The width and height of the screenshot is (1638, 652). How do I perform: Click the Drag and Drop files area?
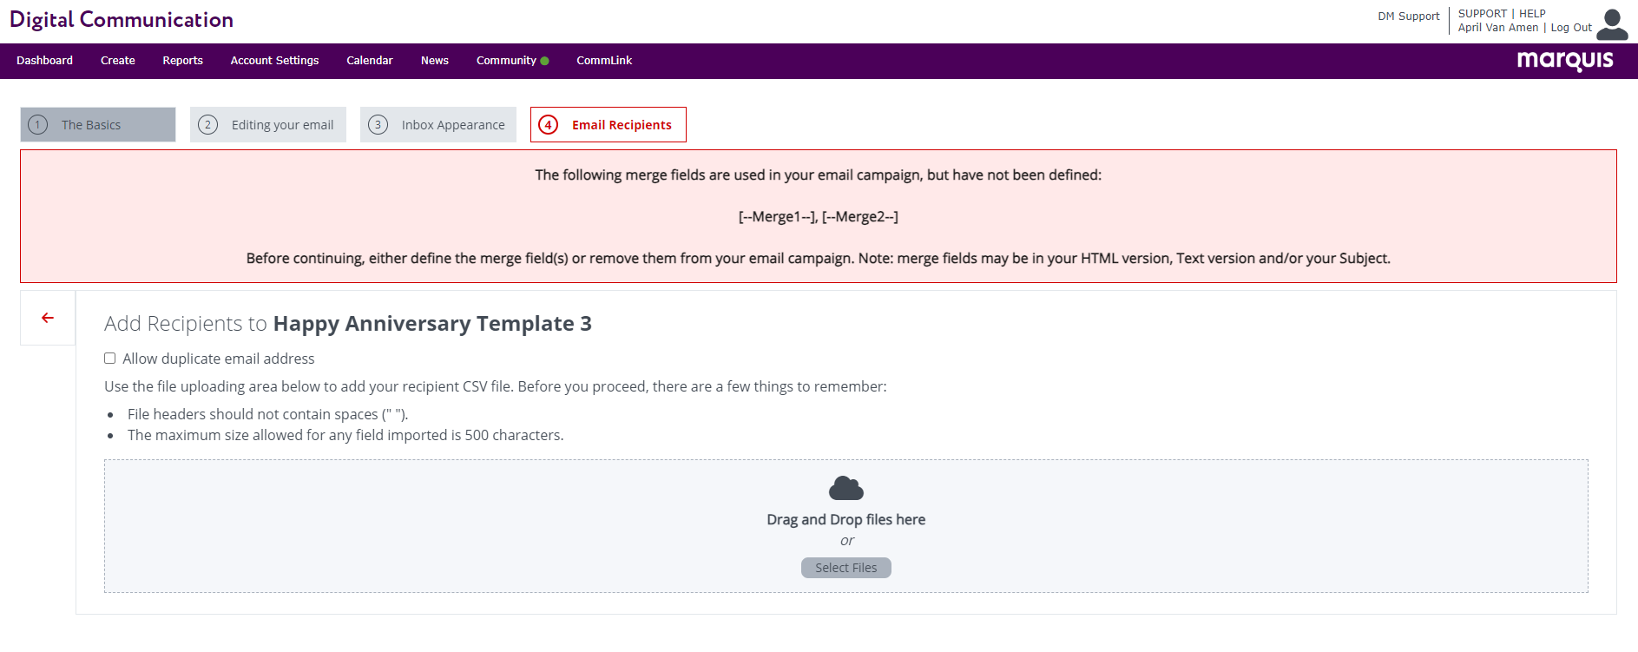[x=846, y=526]
